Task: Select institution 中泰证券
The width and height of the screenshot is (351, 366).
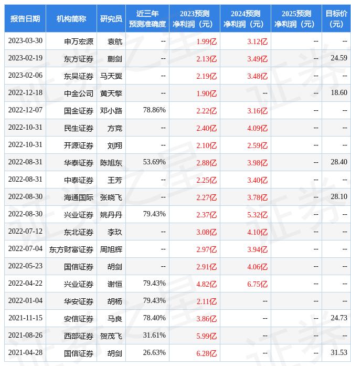Action: coord(79,180)
